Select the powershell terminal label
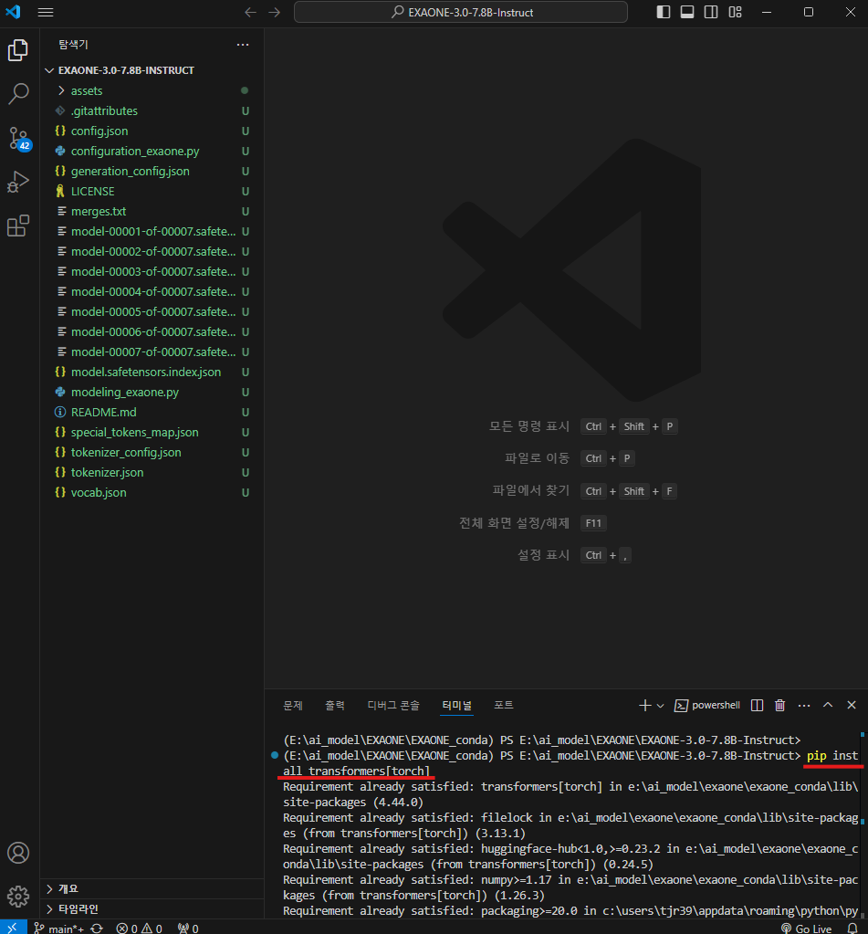This screenshot has height=934, width=868. (x=707, y=705)
